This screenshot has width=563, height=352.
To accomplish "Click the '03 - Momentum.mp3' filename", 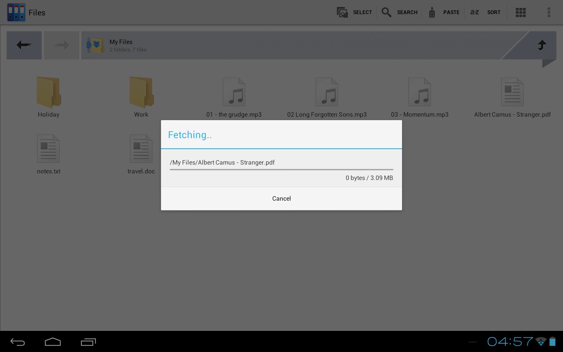I will (x=420, y=114).
